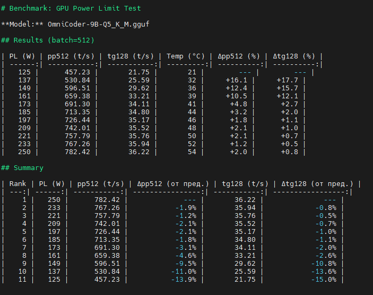Click the '## Results (batch=512)' heading
Image resolution: width=373 pixels, height=295 pixels.
[x=48, y=40]
